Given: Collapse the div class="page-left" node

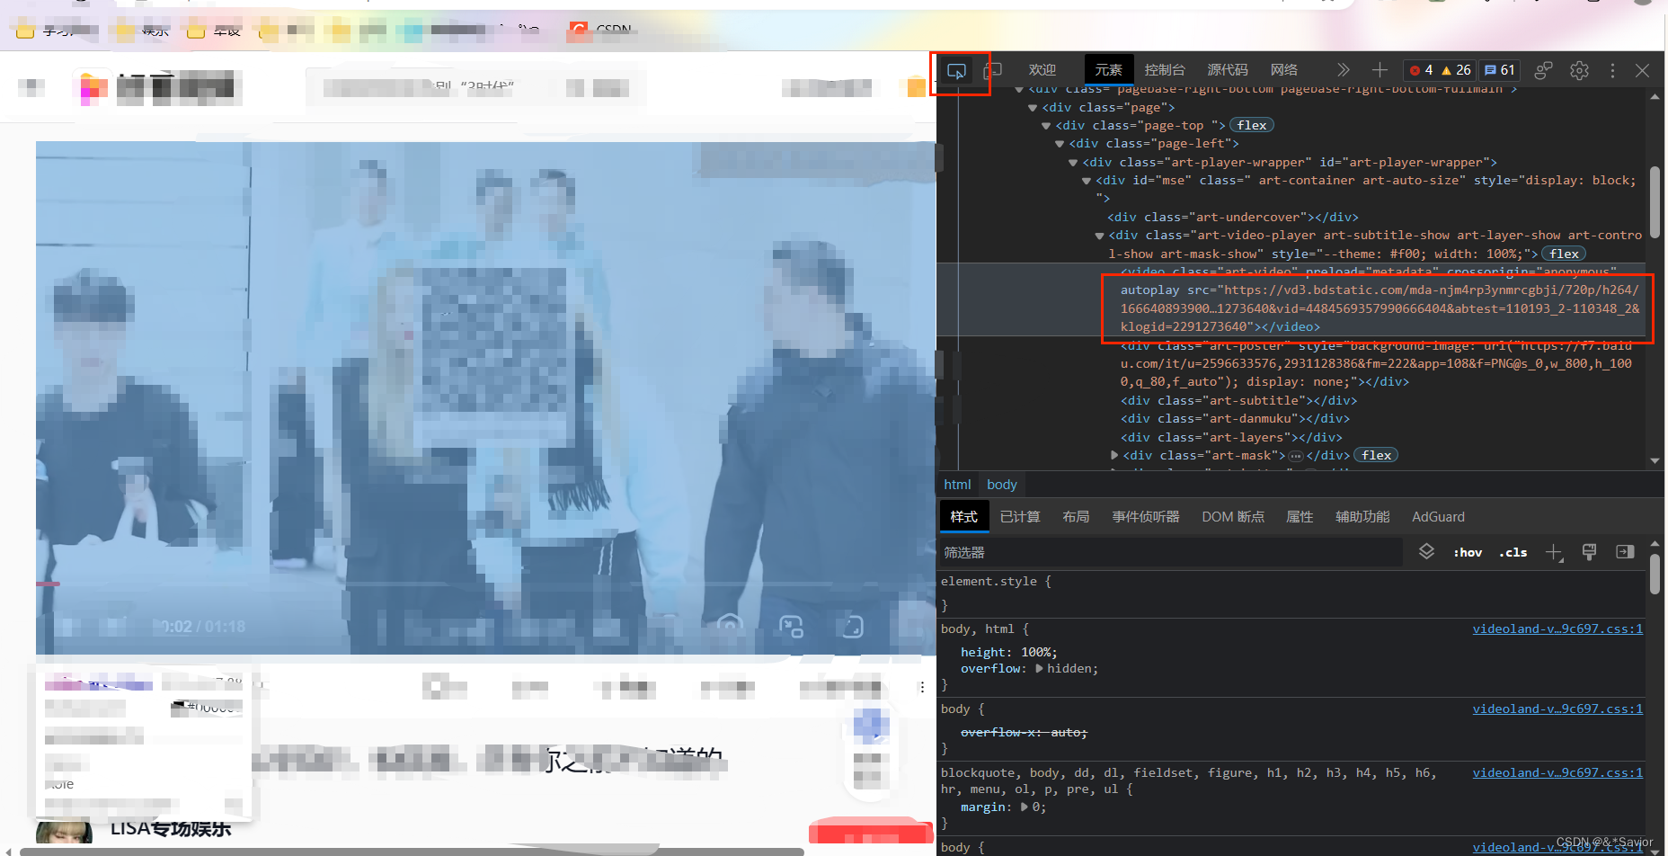Looking at the screenshot, I should 1060,144.
